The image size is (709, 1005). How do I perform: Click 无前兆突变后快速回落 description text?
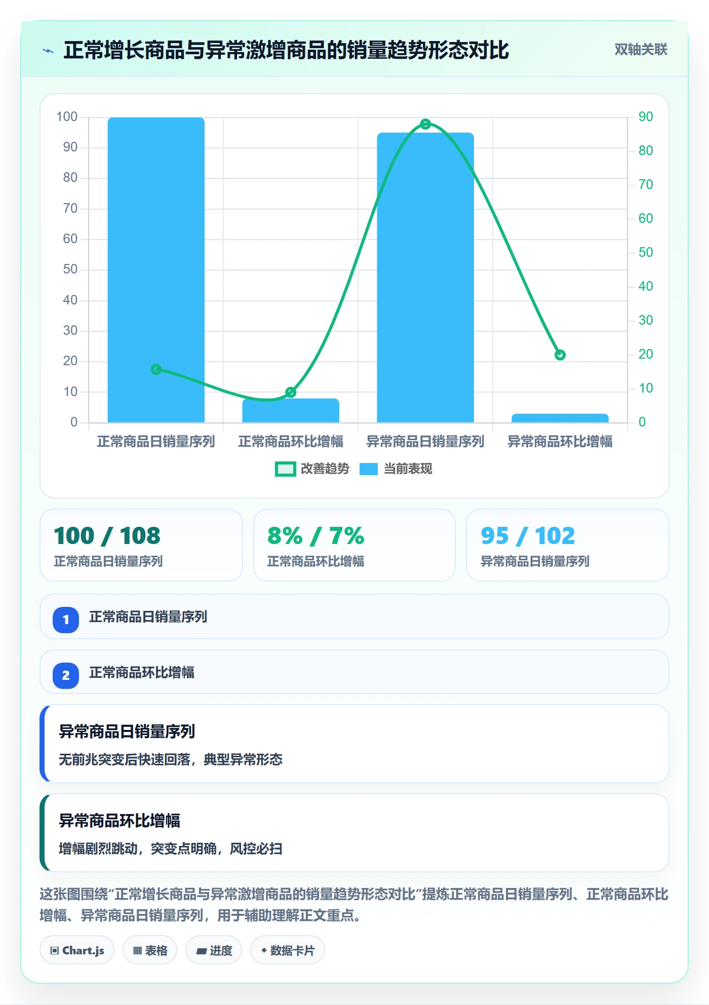171,759
